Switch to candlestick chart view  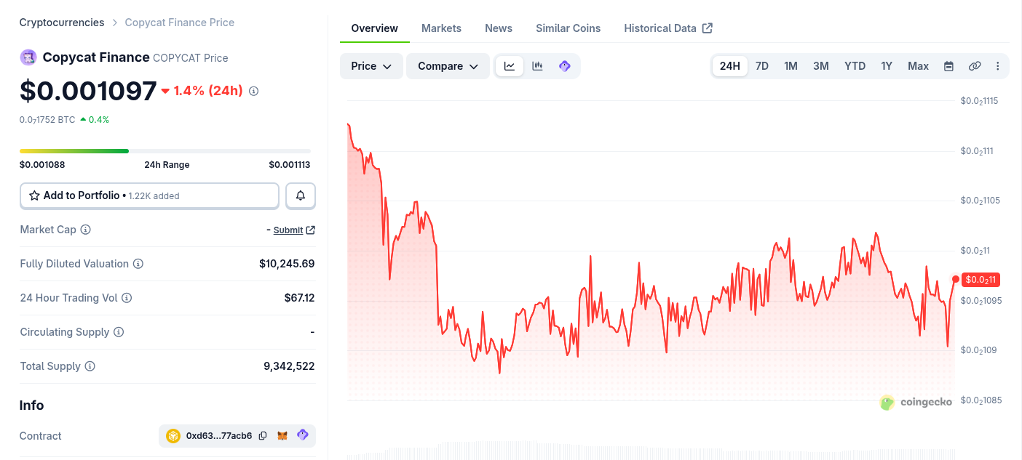click(x=537, y=66)
